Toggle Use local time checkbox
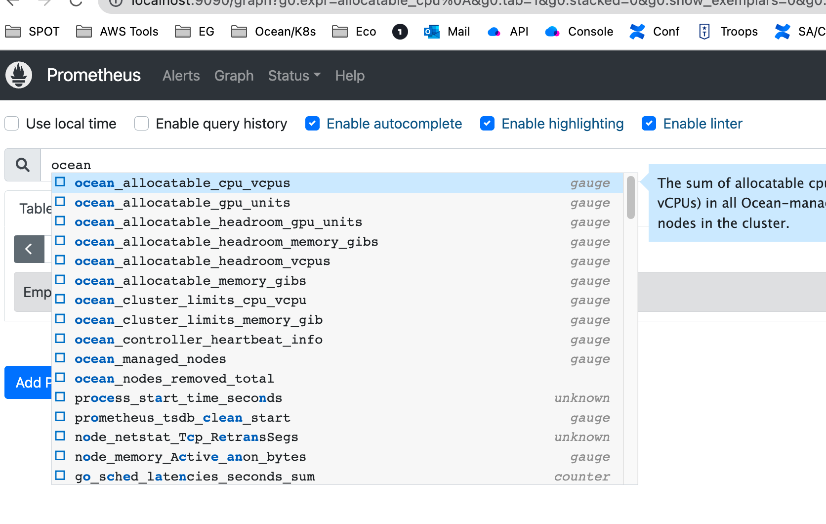This screenshot has width=826, height=524. coord(12,124)
